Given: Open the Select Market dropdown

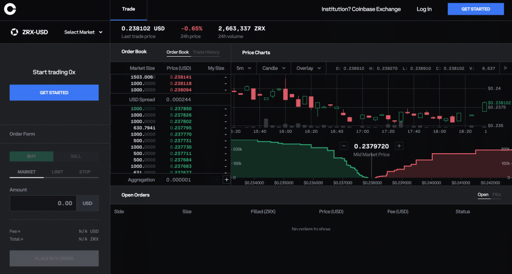Looking at the screenshot, I should 83,32.
